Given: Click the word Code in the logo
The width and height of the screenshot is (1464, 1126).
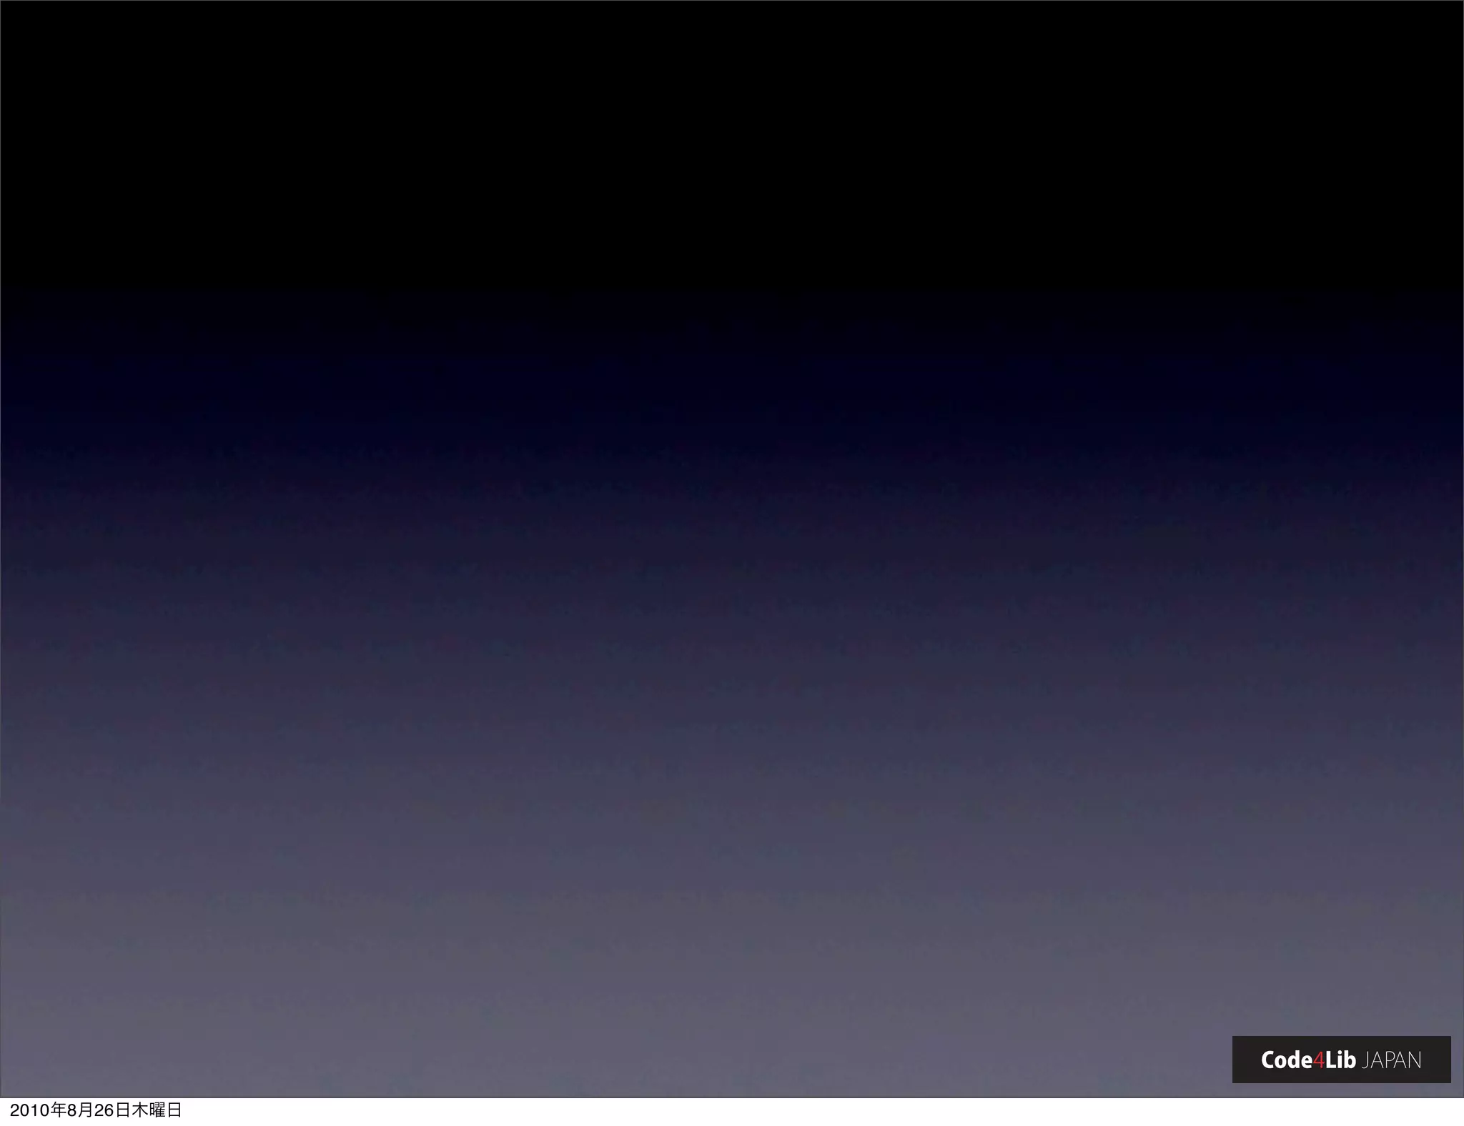Looking at the screenshot, I should pos(1286,1060).
